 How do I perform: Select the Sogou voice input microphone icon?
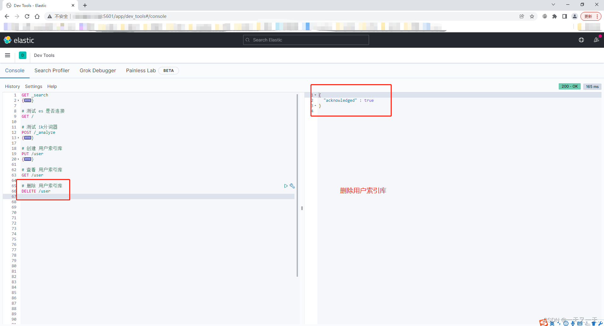click(573, 323)
